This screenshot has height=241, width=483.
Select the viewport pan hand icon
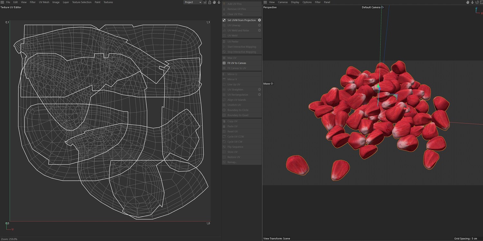click(x=468, y=2)
